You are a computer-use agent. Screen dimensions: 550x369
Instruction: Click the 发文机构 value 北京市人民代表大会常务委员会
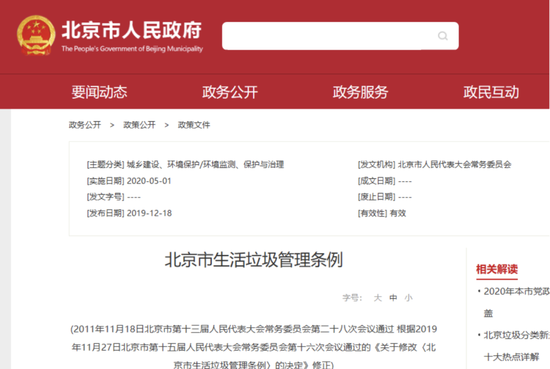(454, 165)
